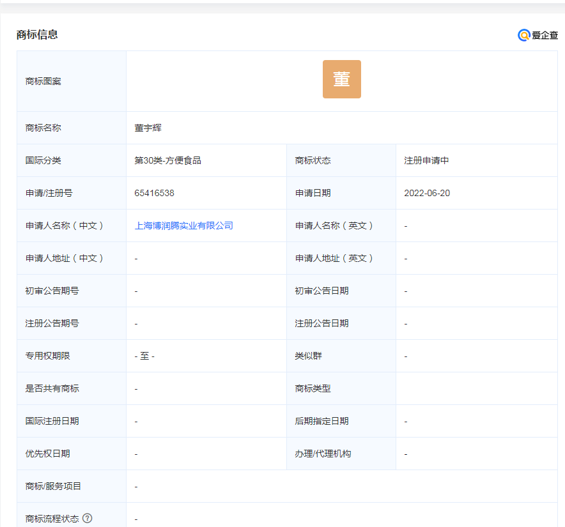Click the 注册公告期号 label
Screen dimensions: 565x527
click(x=52, y=323)
